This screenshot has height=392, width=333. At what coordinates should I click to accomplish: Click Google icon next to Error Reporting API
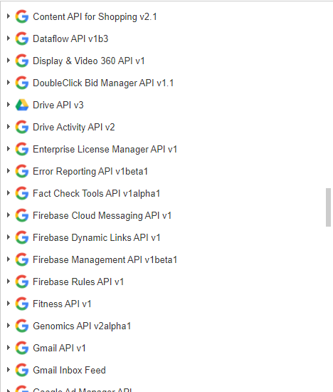(x=22, y=171)
